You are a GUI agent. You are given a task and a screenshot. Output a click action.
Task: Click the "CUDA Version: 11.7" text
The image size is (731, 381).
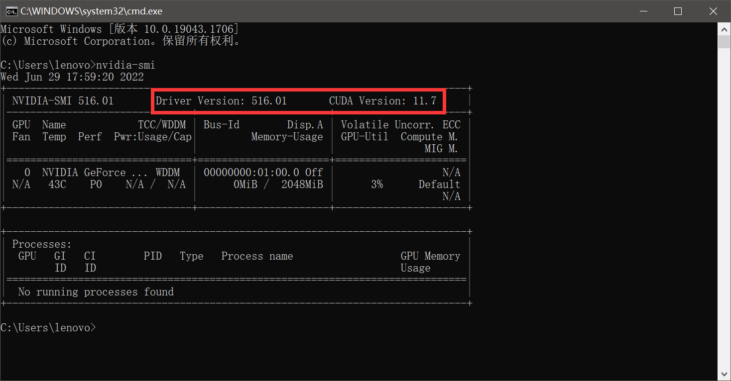pyautogui.click(x=382, y=101)
